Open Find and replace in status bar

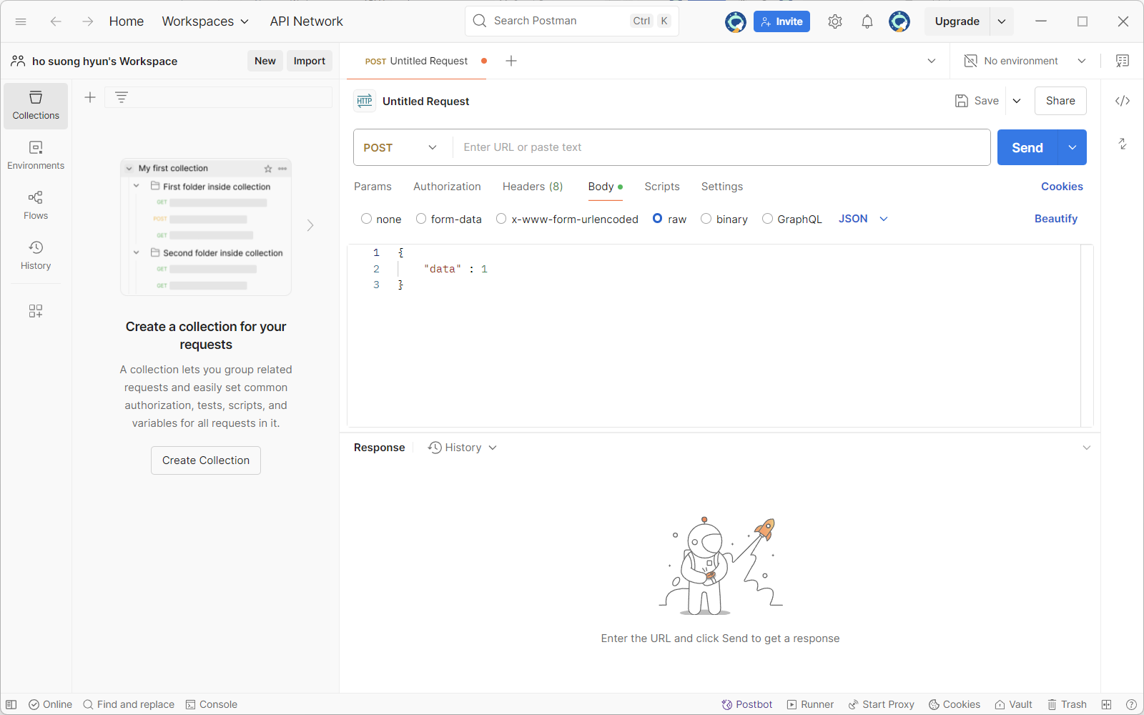(x=129, y=704)
